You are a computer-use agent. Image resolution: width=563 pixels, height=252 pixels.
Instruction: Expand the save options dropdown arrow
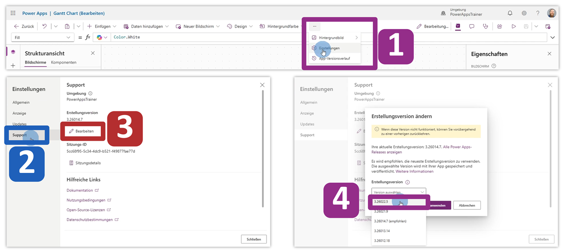(x=536, y=26)
